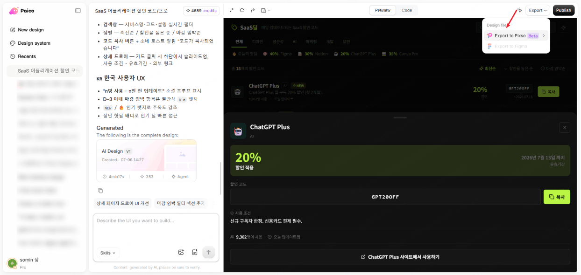This screenshot has height=275, width=581.
Task: Expand the Export to Pixso submenu chevron
Action: coord(544,35)
